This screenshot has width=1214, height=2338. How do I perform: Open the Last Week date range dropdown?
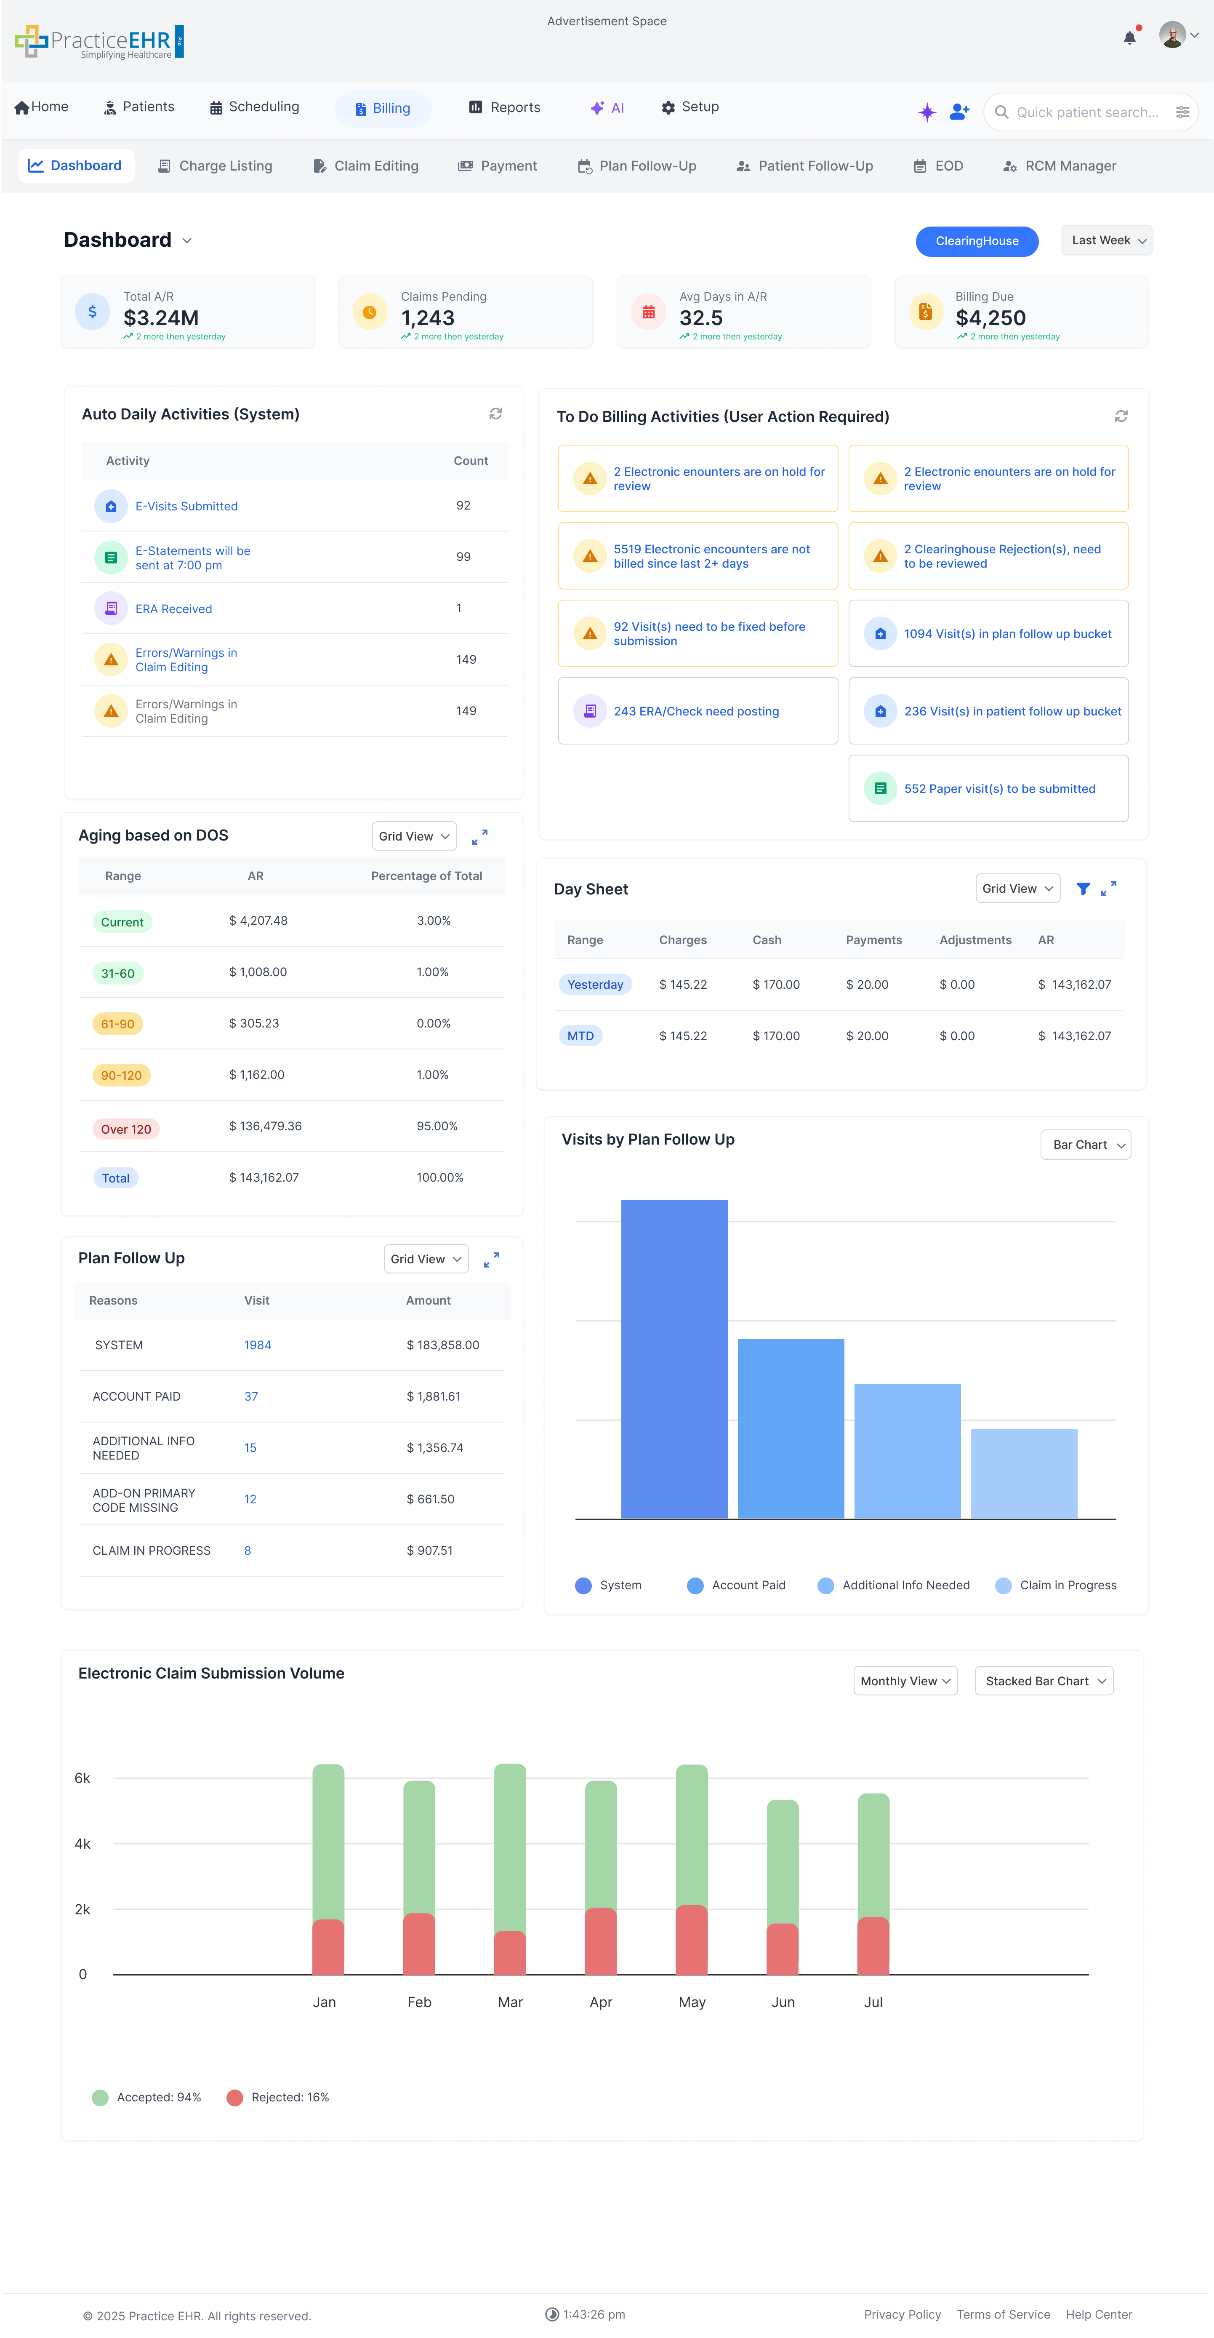click(1106, 240)
